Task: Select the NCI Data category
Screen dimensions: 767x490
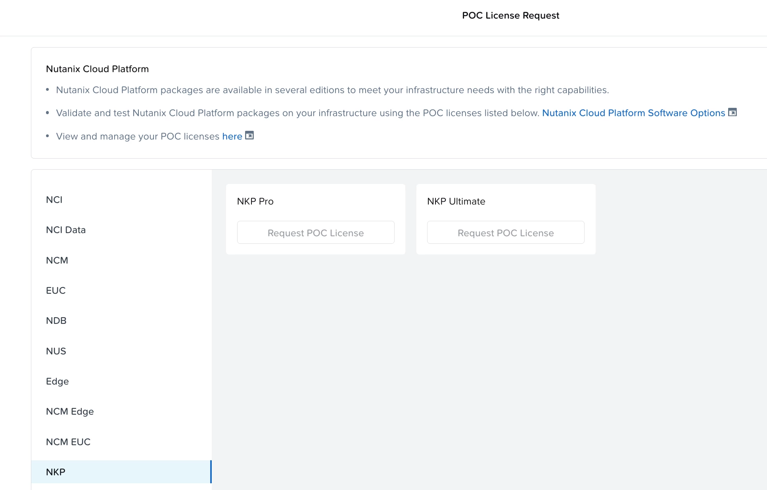Action: [121, 230]
